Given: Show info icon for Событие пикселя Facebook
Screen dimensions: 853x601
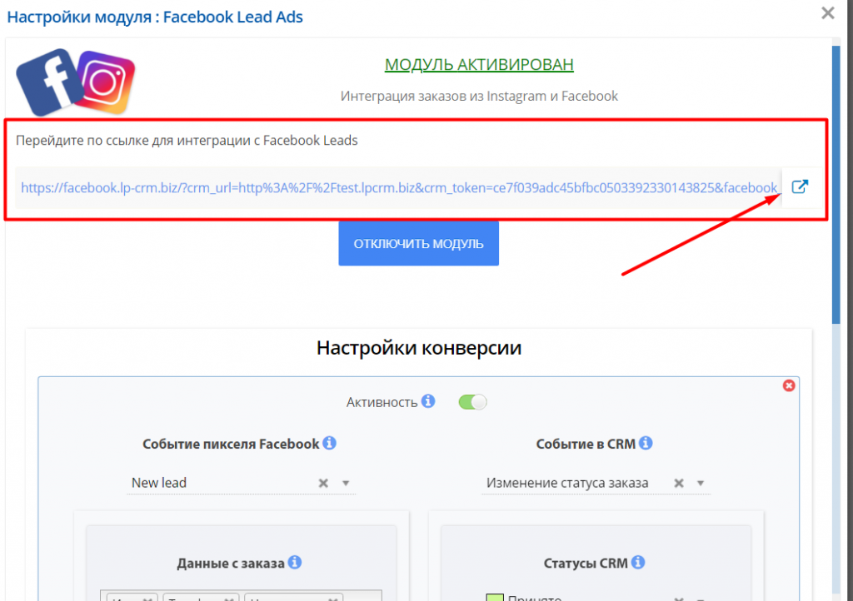Looking at the screenshot, I should tap(329, 443).
